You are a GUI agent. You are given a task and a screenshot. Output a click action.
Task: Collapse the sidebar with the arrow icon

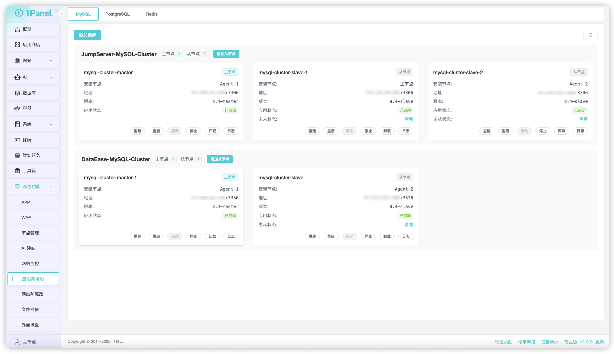click(x=61, y=14)
